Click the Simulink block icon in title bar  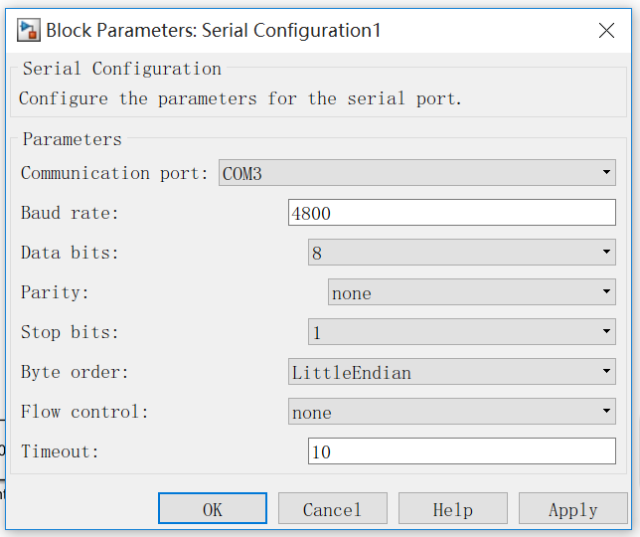click(x=29, y=30)
